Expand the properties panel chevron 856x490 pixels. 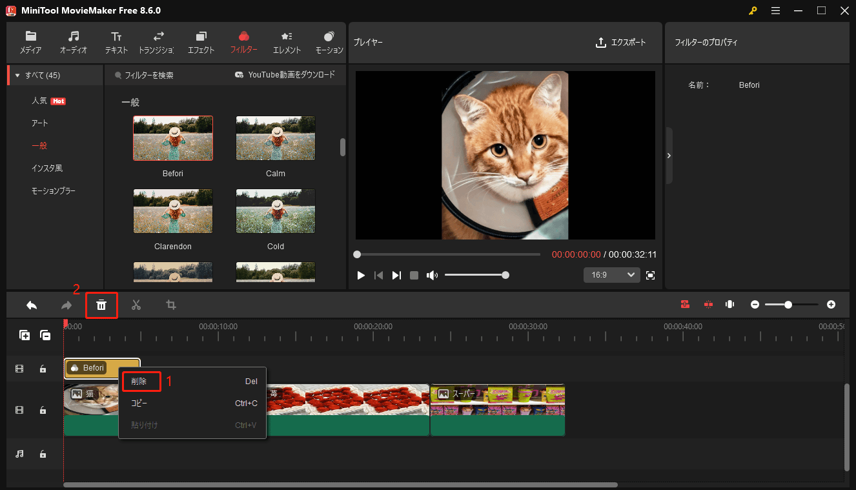(x=669, y=155)
